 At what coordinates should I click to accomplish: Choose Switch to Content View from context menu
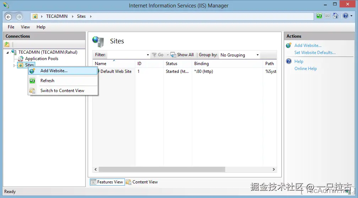[x=63, y=91]
